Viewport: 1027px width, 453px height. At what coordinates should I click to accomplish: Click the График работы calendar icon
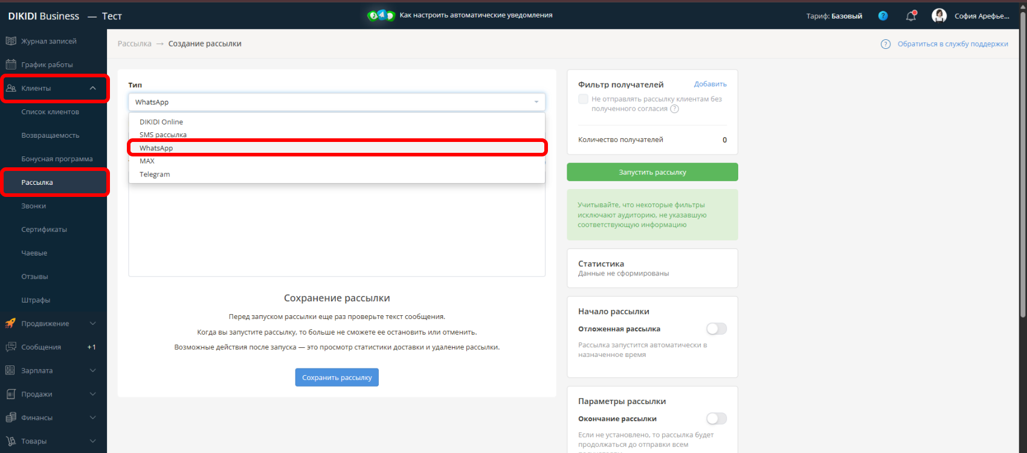11,65
